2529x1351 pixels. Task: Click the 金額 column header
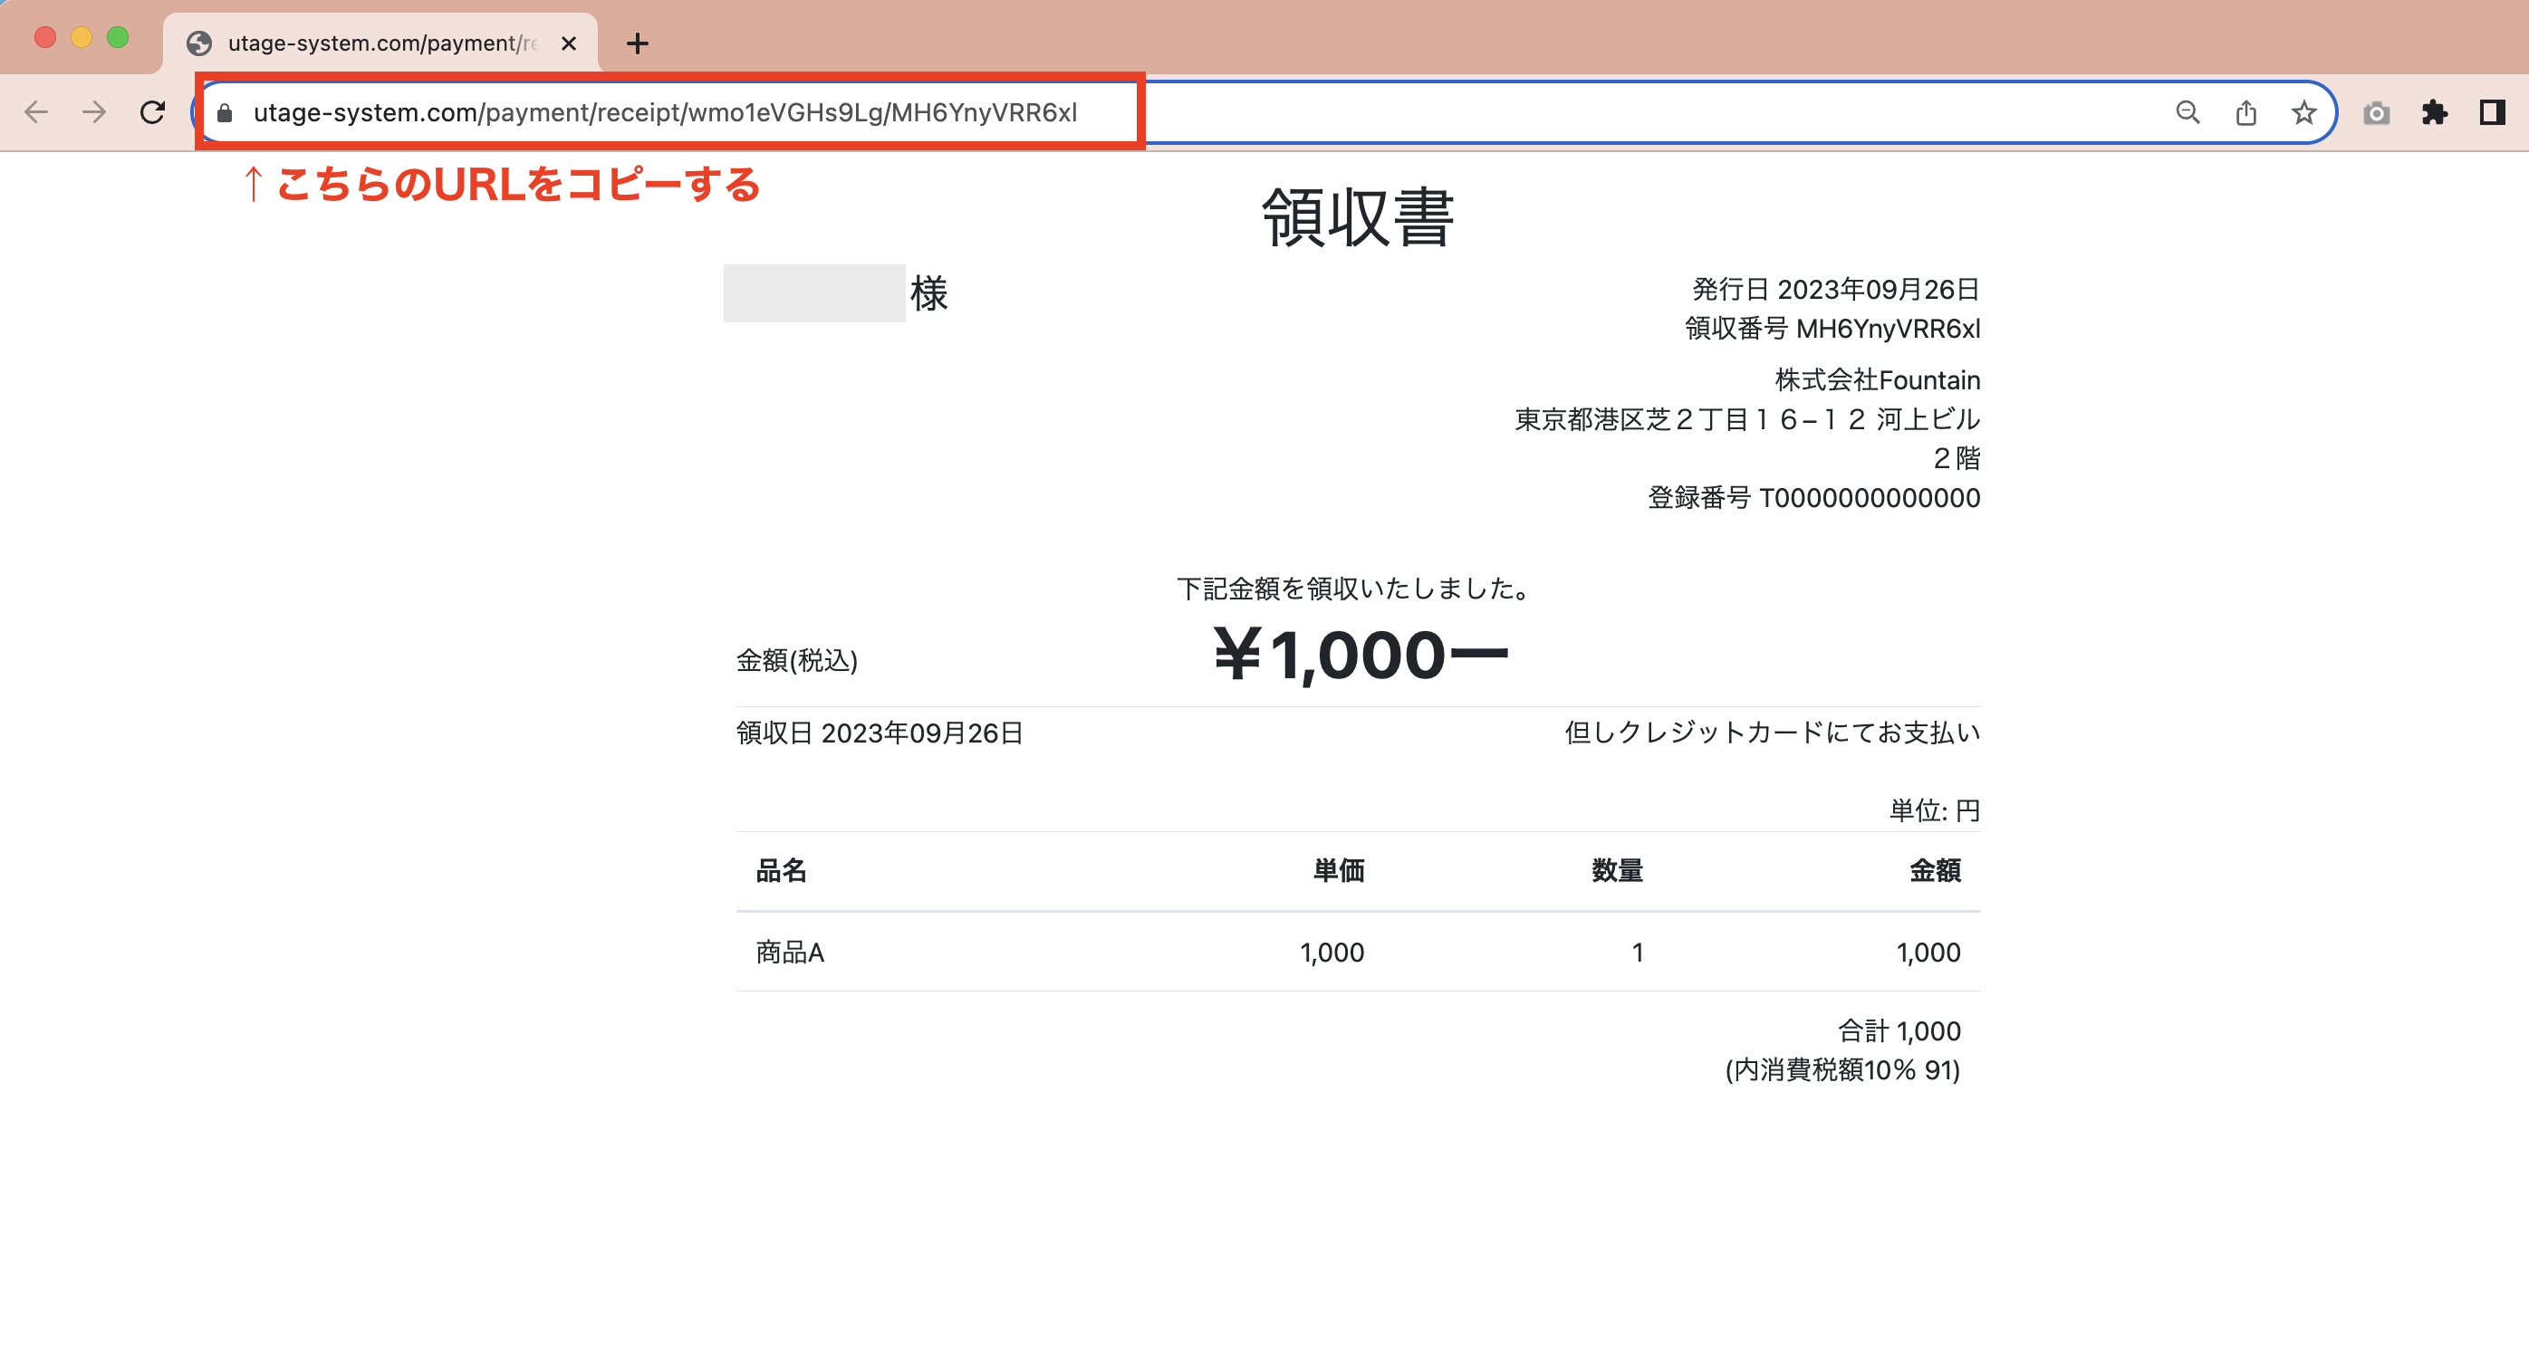tap(1934, 870)
